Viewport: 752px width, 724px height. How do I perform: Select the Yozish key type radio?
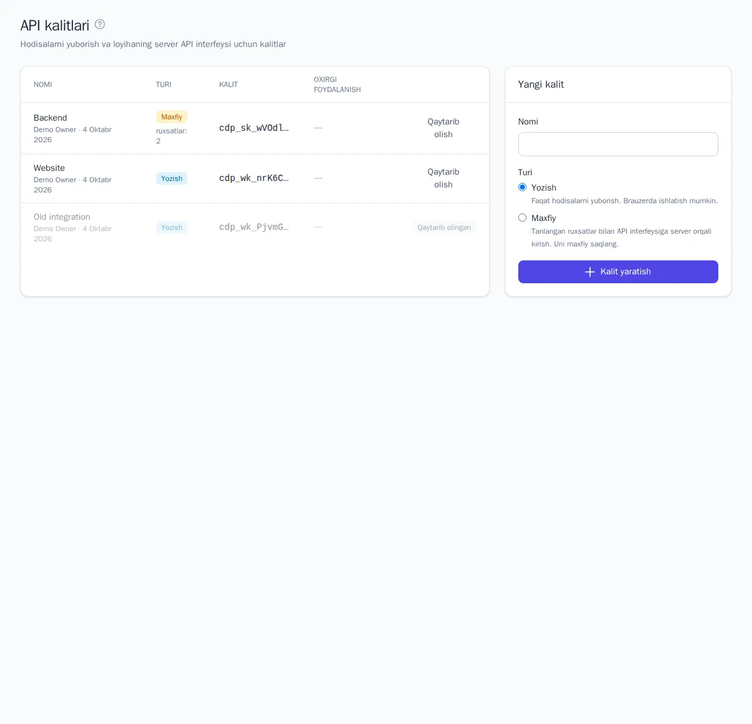[522, 187]
